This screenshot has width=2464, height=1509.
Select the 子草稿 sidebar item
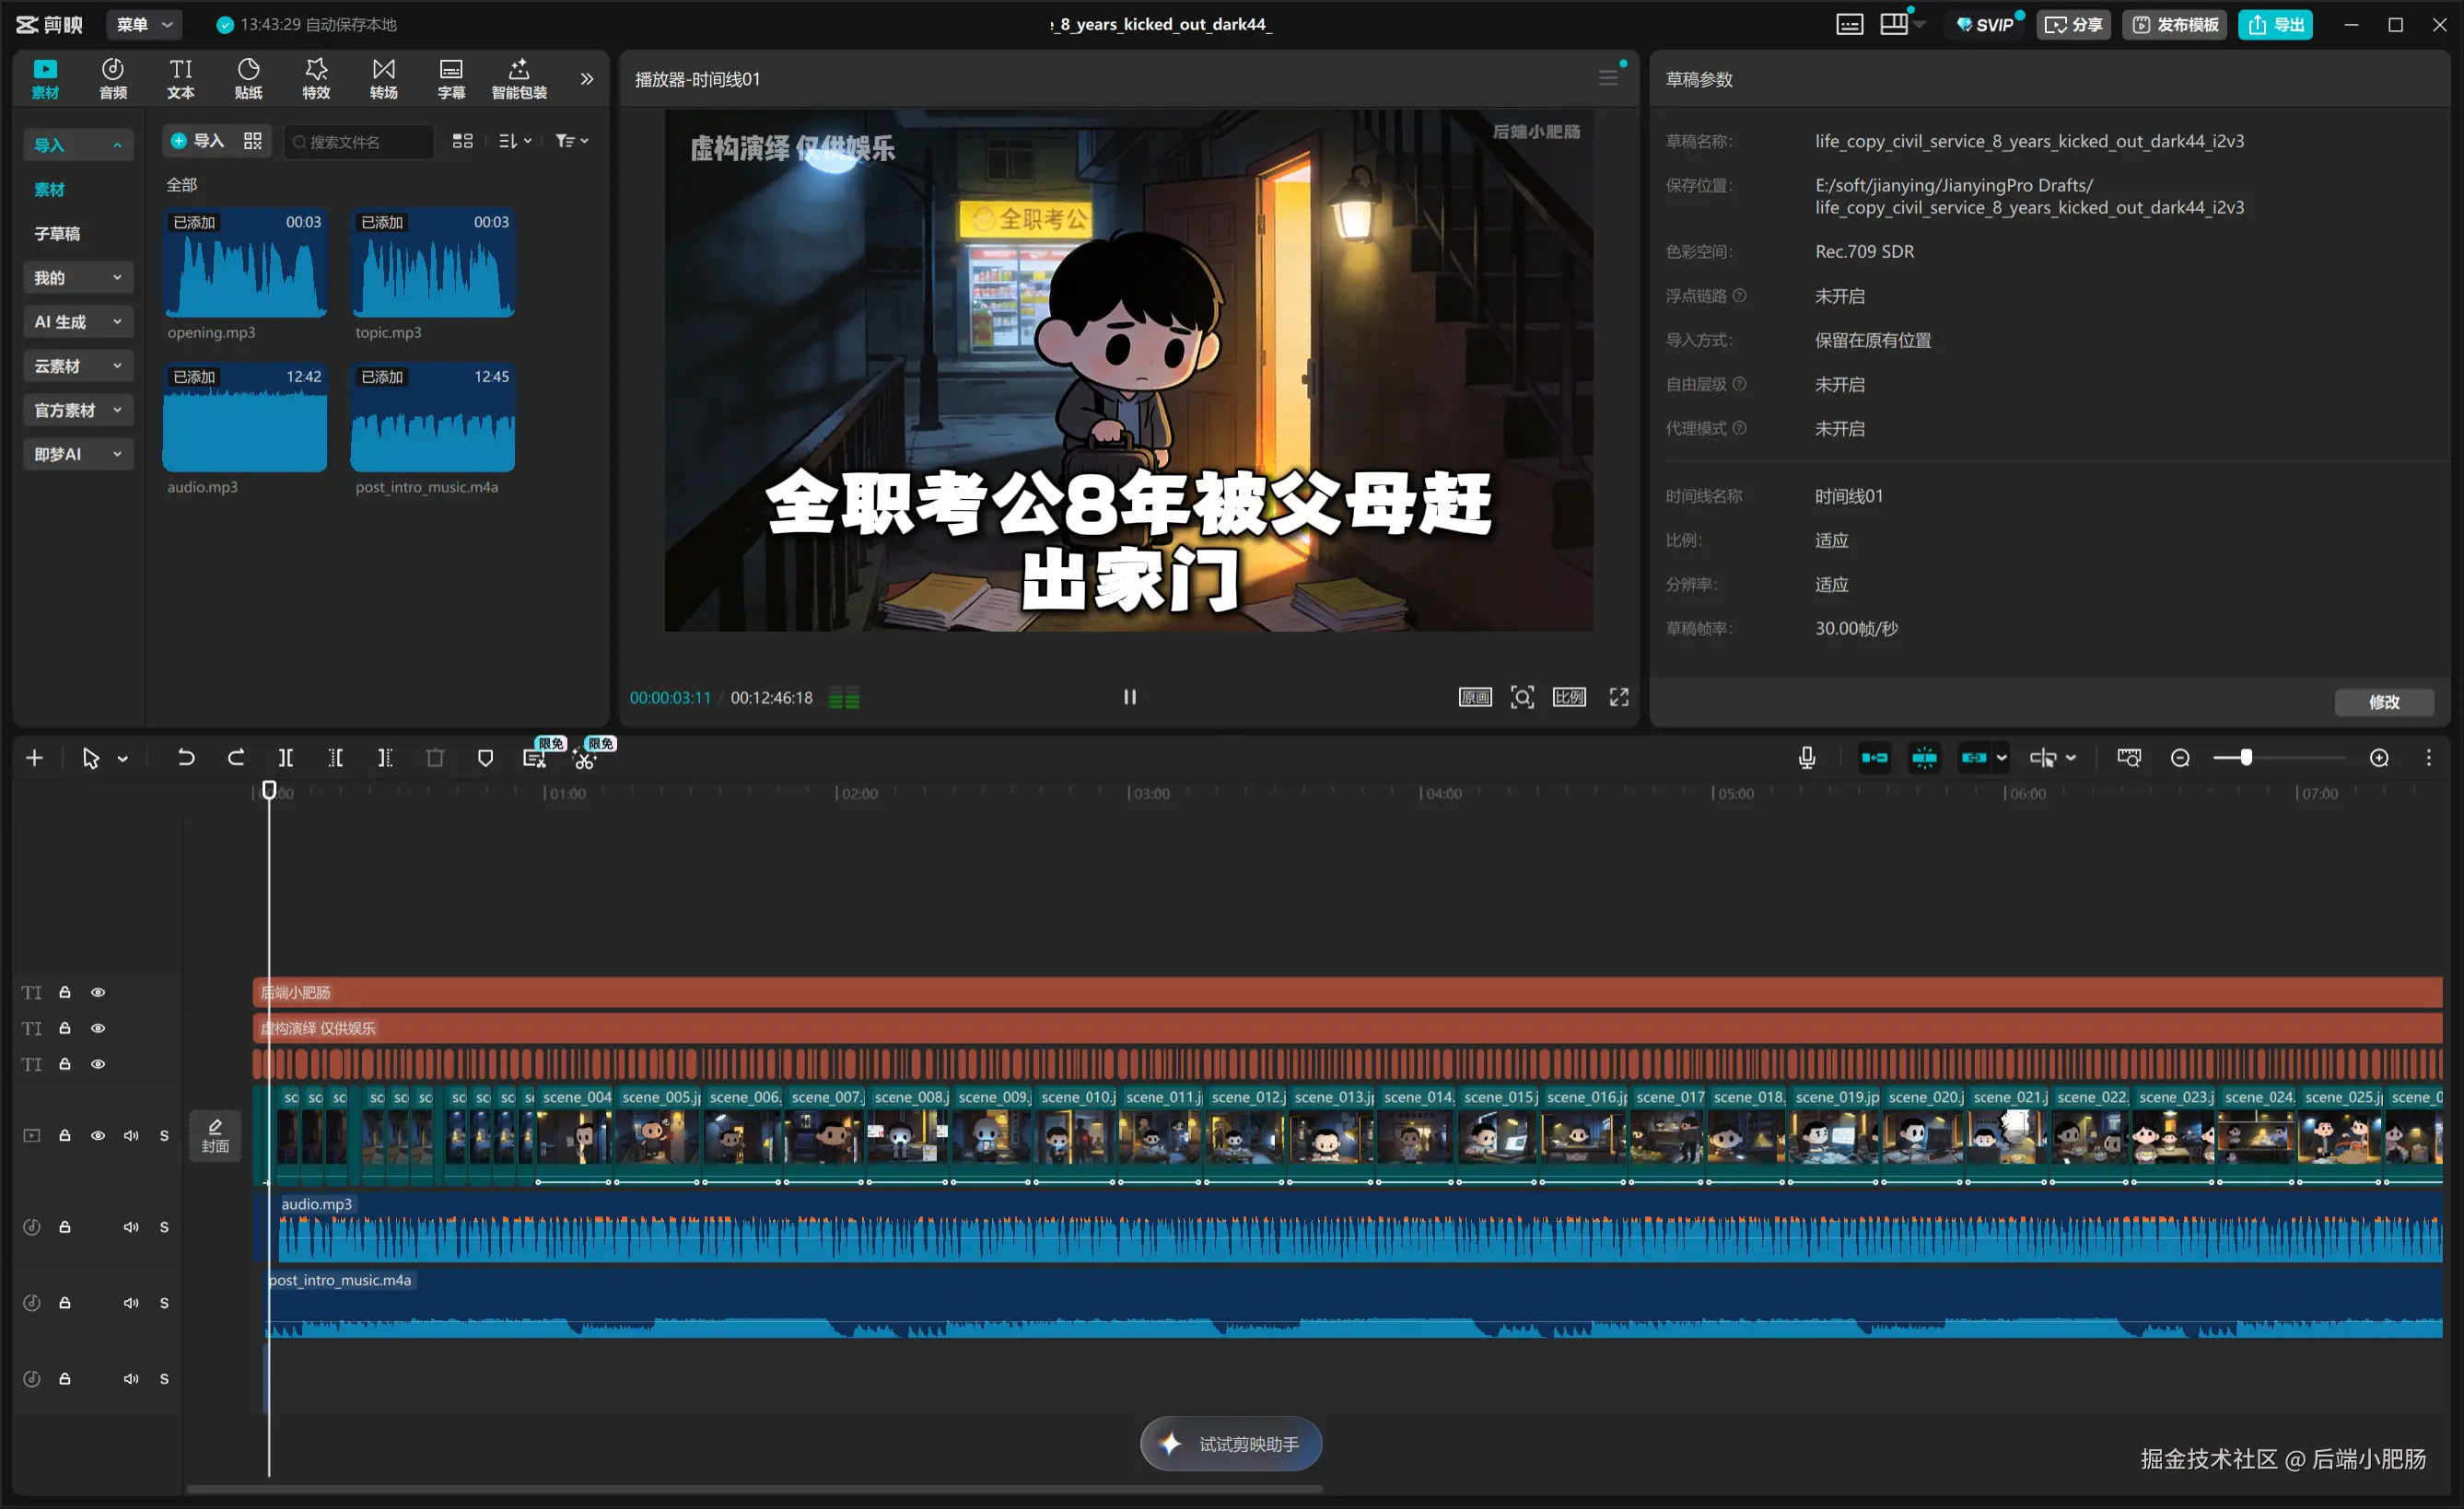pyautogui.click(x=57, y=234)
